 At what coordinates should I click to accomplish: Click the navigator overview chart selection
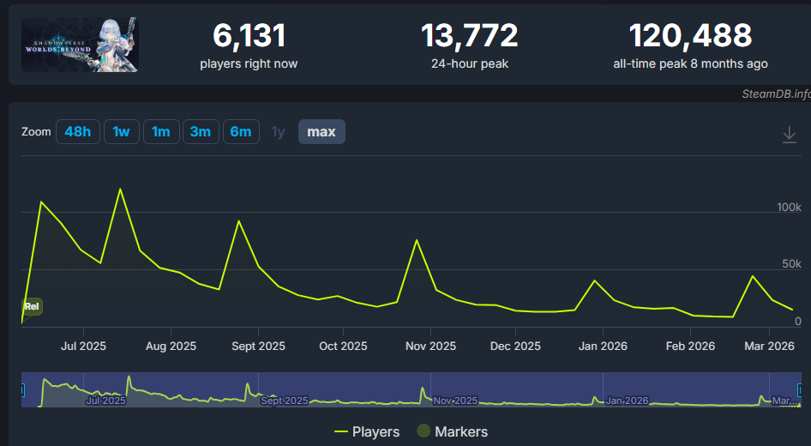[x=412, y=389]
